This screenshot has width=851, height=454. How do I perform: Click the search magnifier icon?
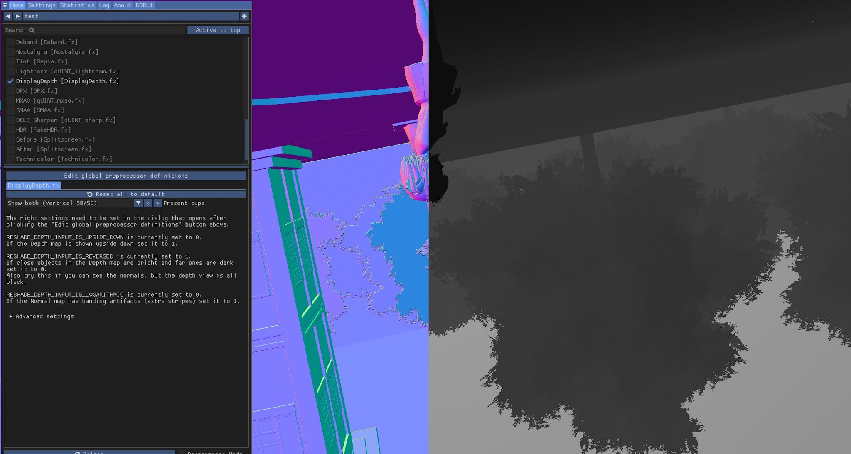[x=32, y=30]
